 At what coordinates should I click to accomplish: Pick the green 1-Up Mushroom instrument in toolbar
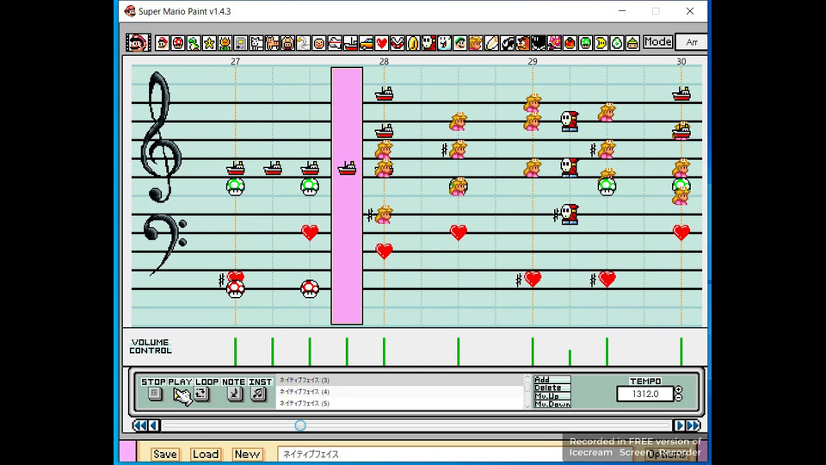point(585,43)
